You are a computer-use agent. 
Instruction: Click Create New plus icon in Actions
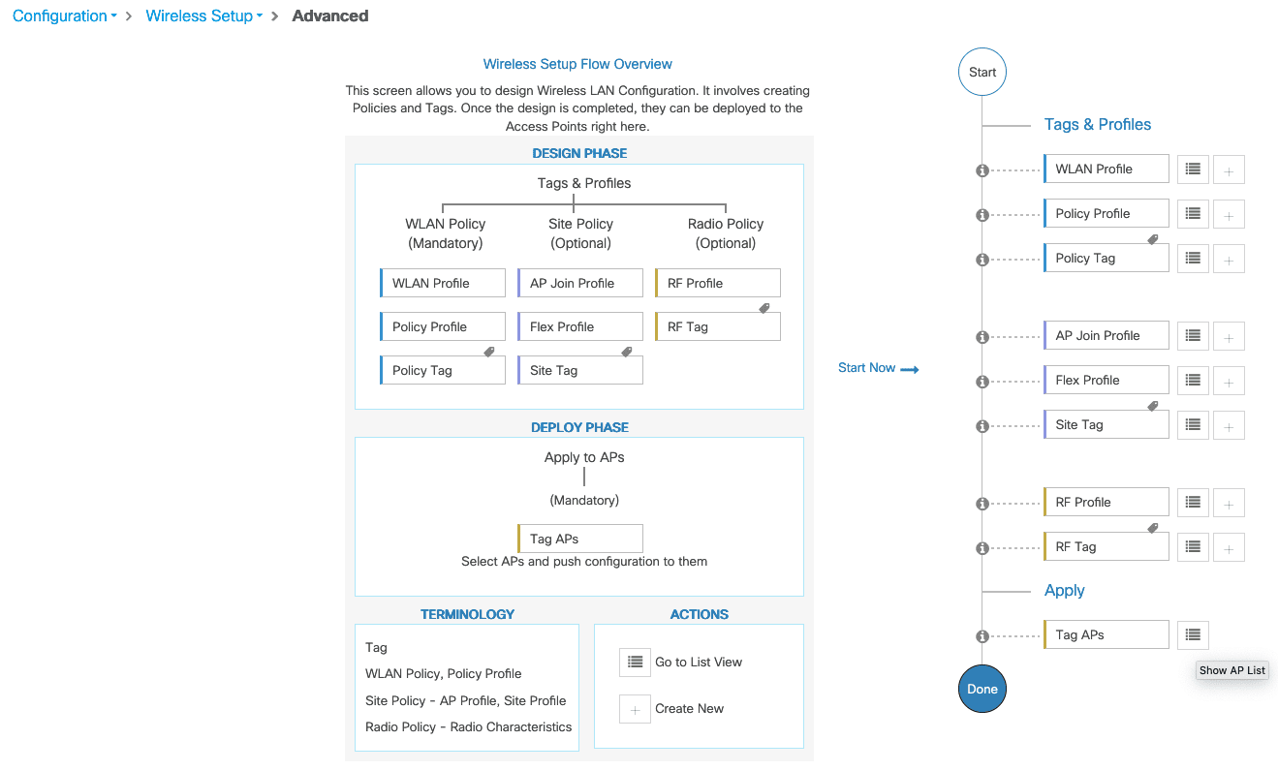pos(635,709)
